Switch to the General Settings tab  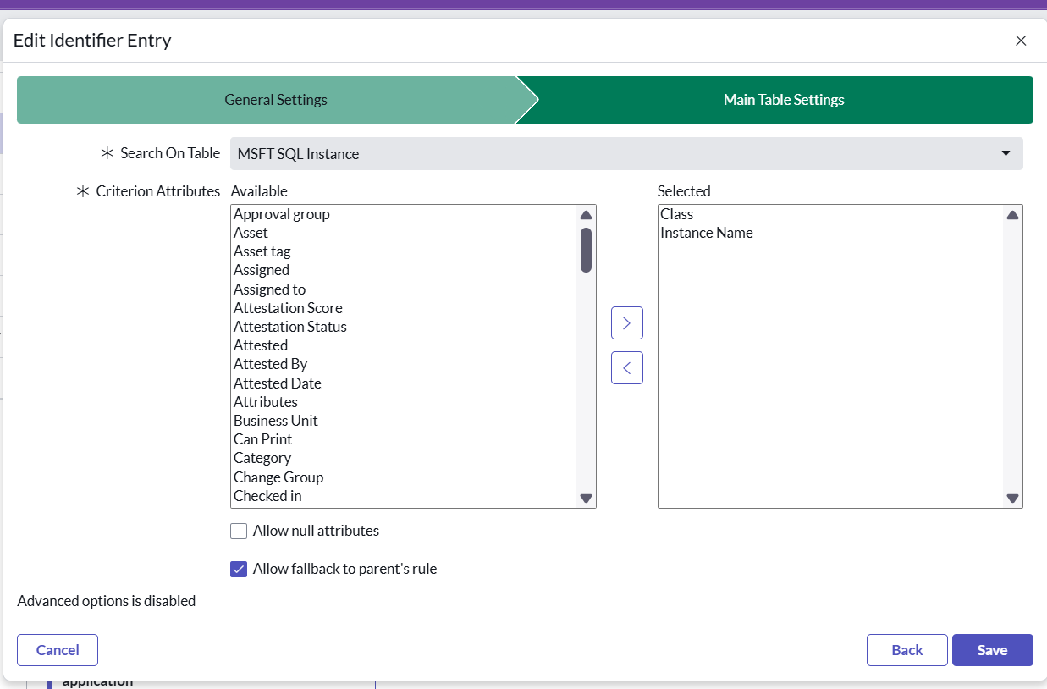275,99
